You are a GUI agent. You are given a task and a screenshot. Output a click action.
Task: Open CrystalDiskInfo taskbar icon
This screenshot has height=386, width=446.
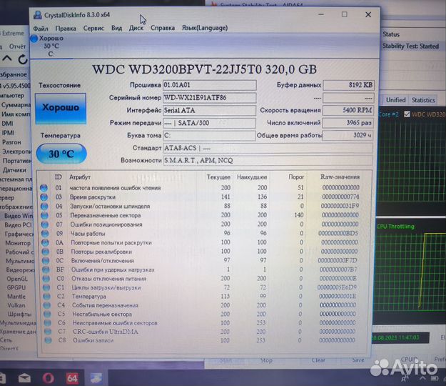pyautogui.click(x=96, y=378)
